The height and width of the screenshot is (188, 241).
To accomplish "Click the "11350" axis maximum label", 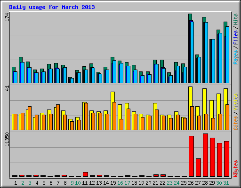I will (7, 140).
